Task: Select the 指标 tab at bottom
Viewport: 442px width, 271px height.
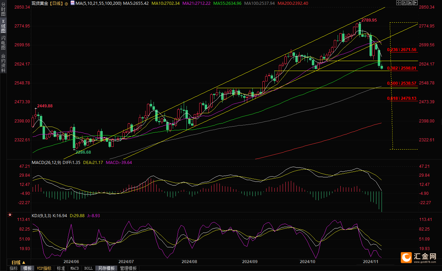Action: pos(14,268)
